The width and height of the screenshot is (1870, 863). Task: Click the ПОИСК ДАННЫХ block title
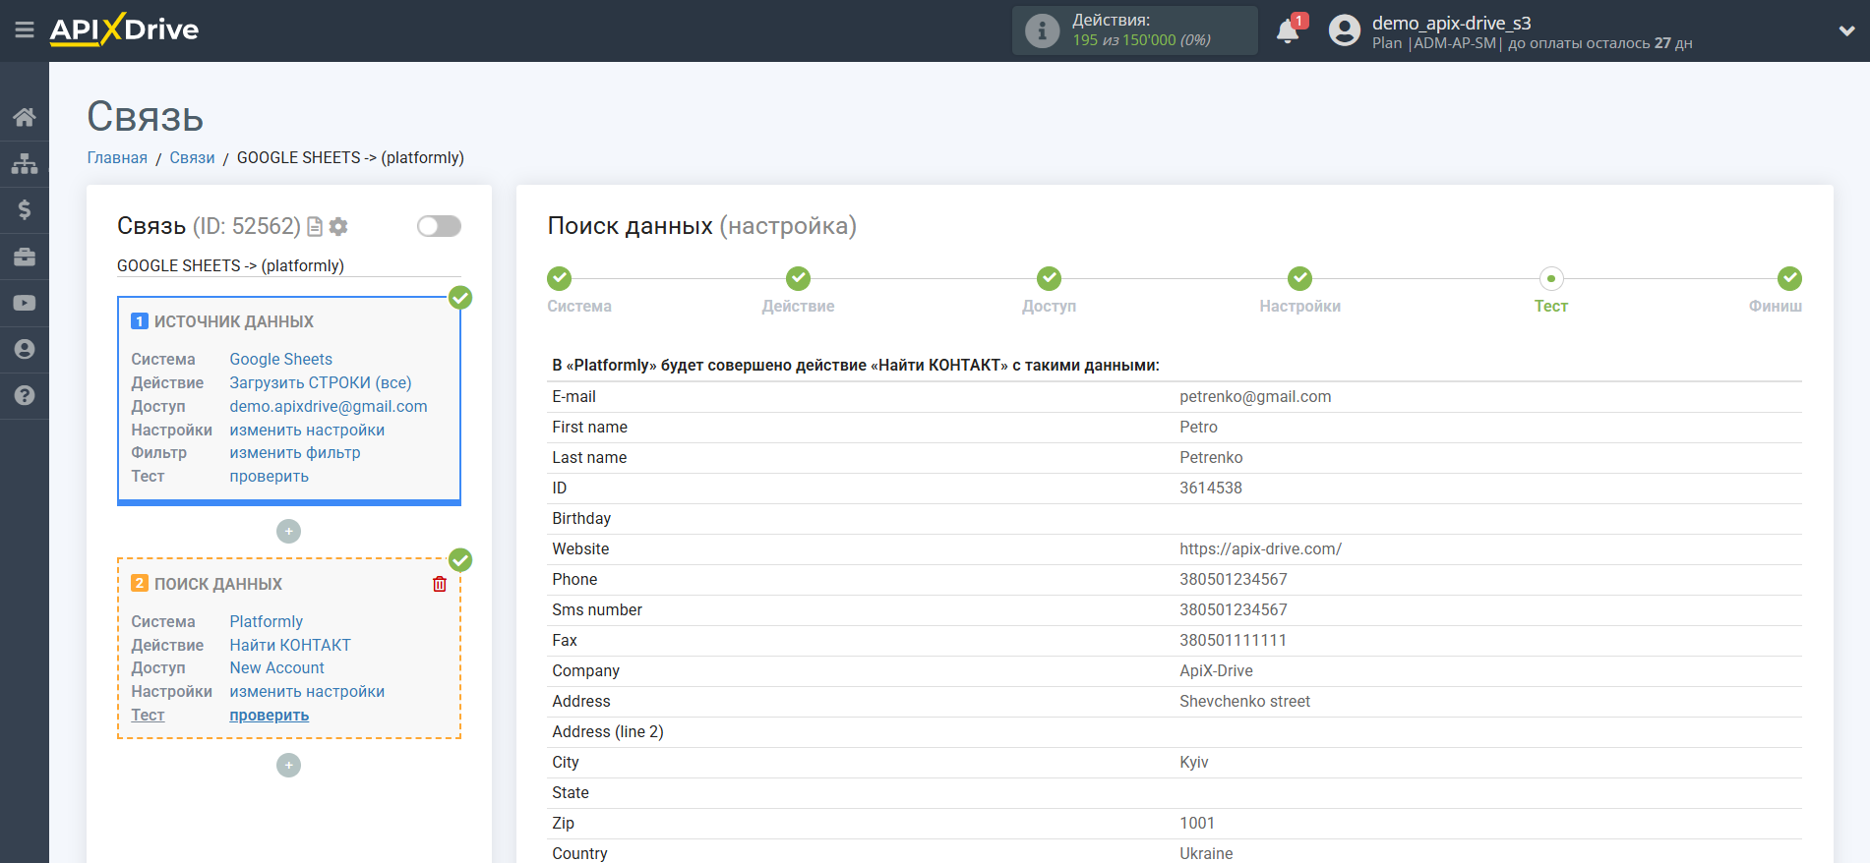[218, 585]
